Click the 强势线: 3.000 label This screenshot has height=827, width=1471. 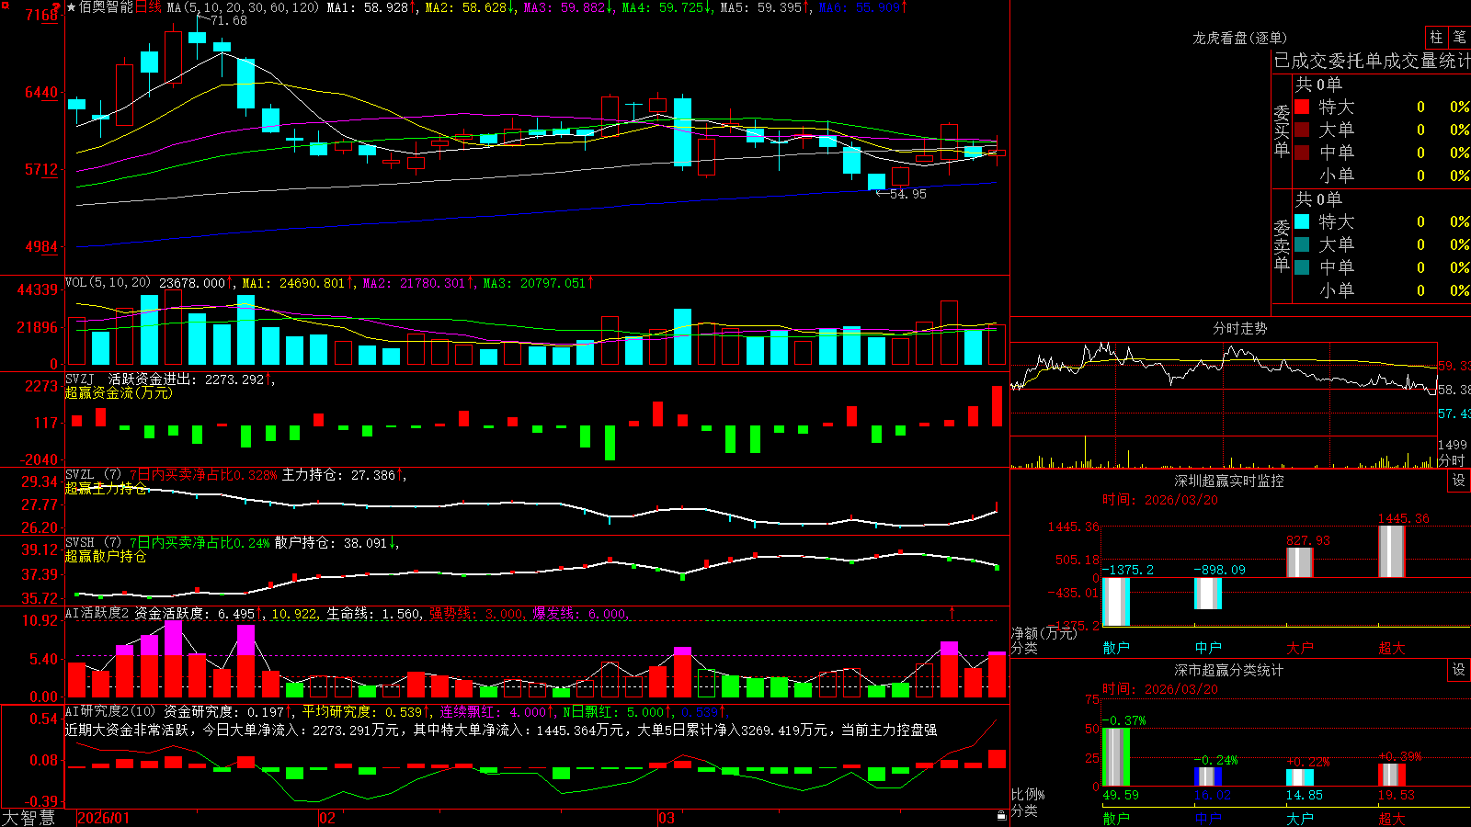[x=476, y=614]
